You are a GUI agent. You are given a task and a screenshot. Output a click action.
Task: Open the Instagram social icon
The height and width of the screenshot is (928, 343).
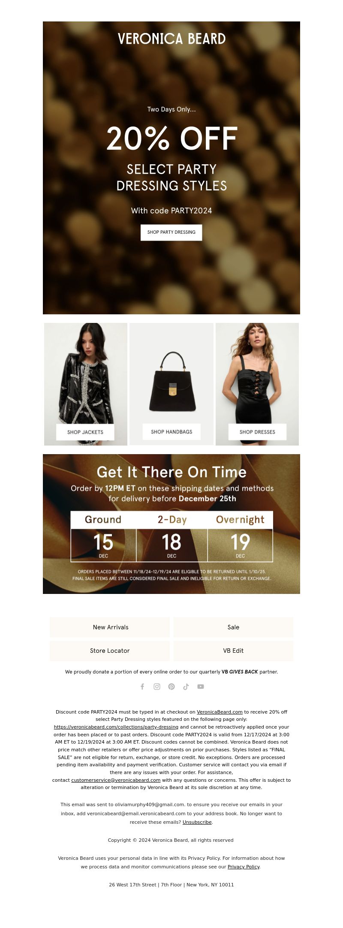(157, 687)
